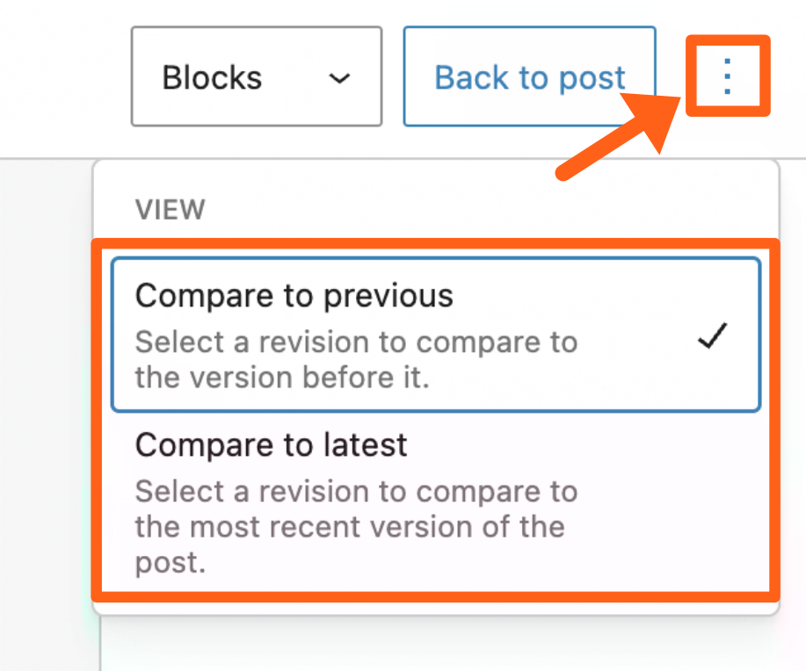This screenshot has width=806, height=671.
Task: Click the "Compare to previous" title text
Action: (294, 296)
